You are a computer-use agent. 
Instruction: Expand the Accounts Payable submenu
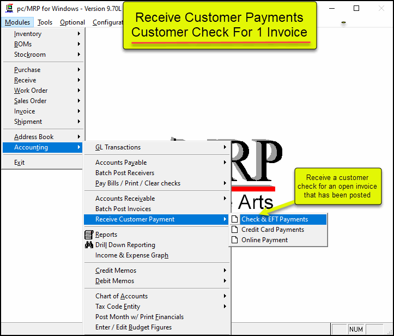click(x=225, y=163)
